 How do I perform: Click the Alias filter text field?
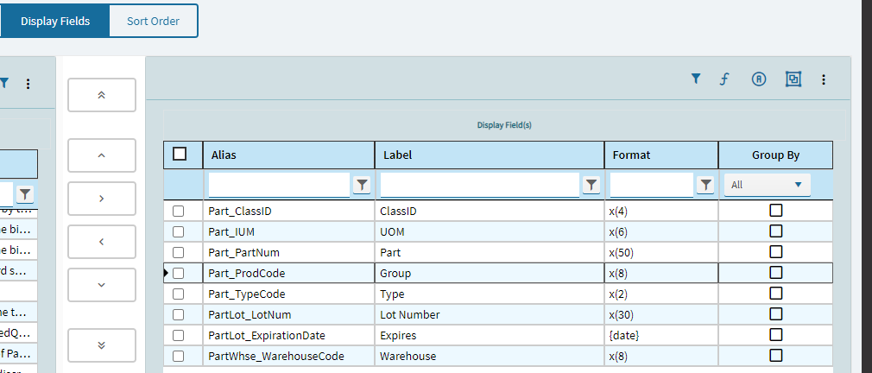(278, 185)
